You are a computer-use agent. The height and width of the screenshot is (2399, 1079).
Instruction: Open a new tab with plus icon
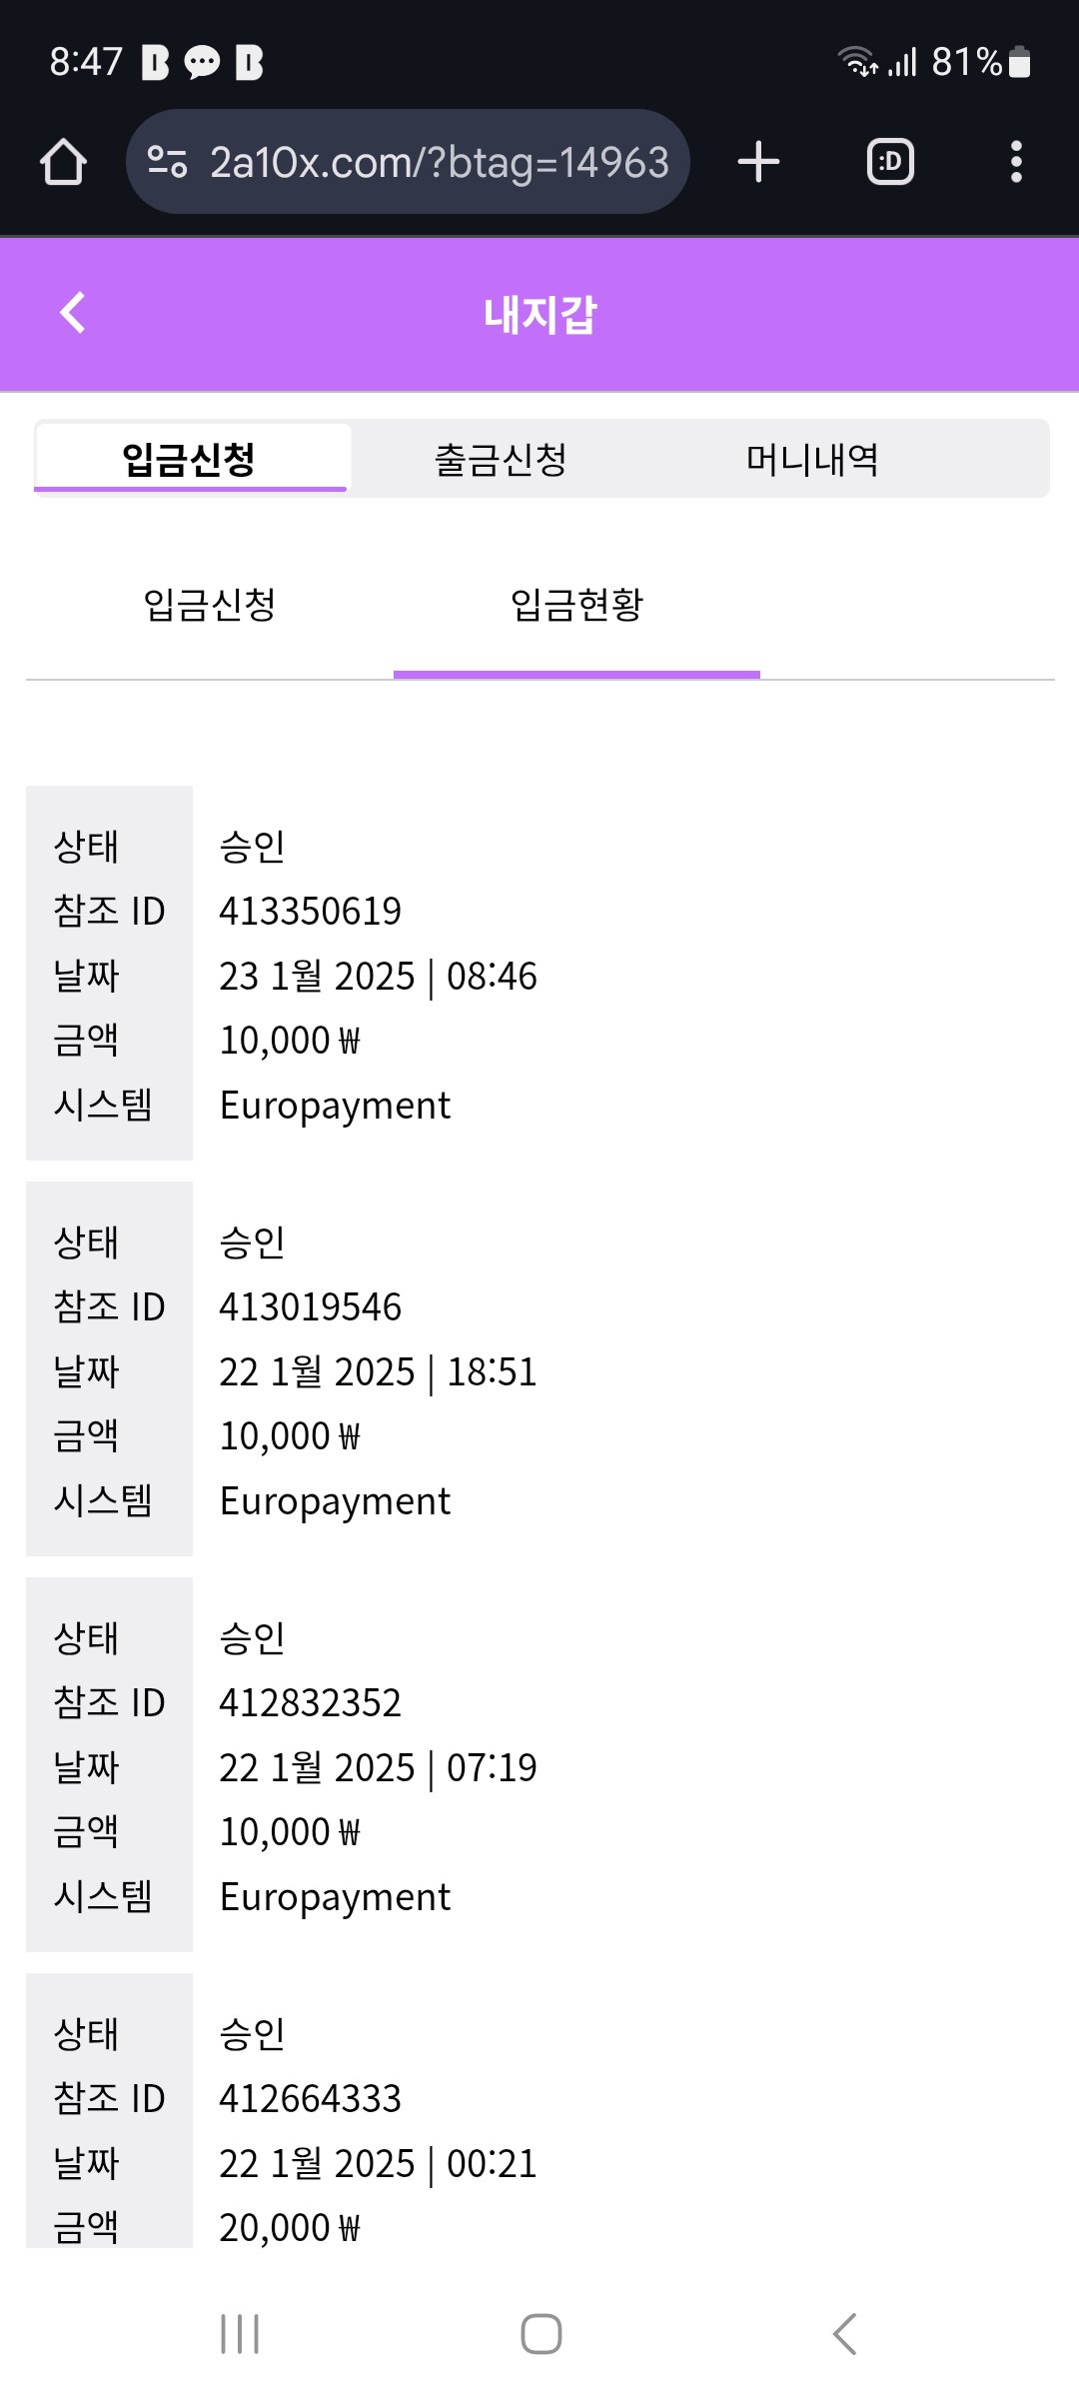(x=758, y=162)
